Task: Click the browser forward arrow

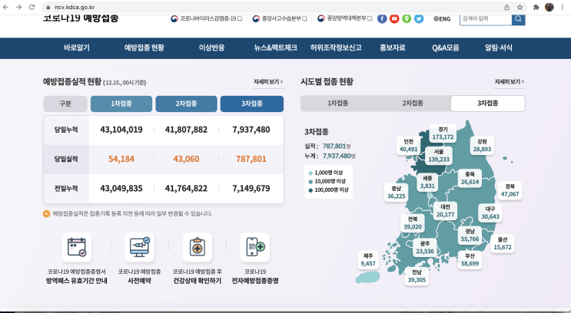Action: point(18,7)
